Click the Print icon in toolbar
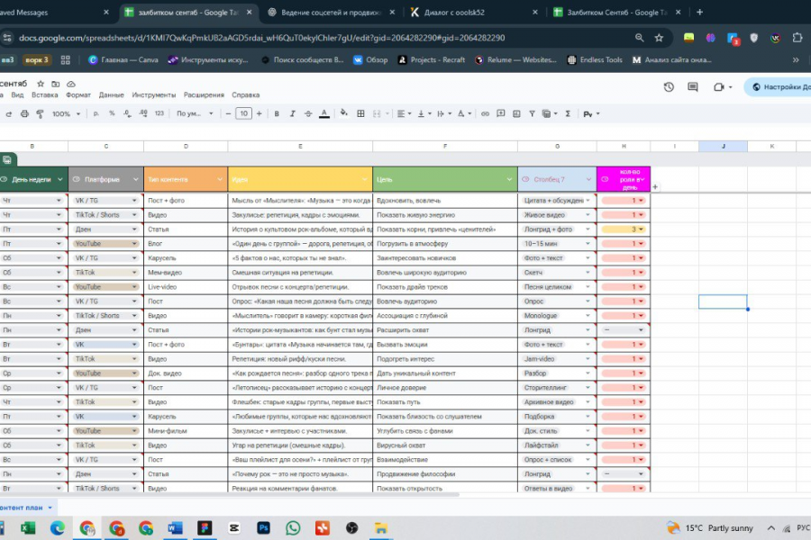The width and height of the screenshot is (811, 540). 24,113
